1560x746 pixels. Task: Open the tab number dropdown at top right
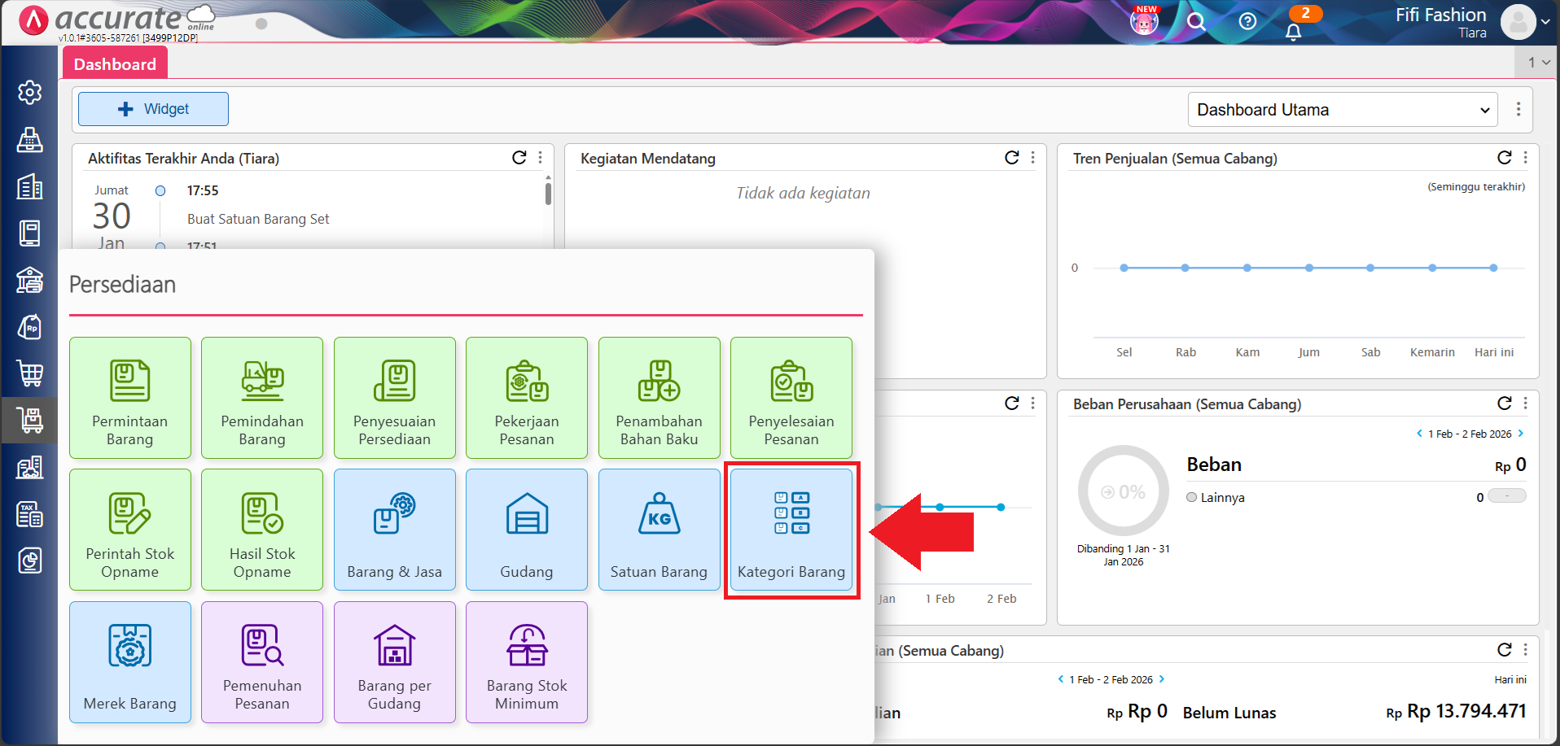click(x=1536, y=62)
